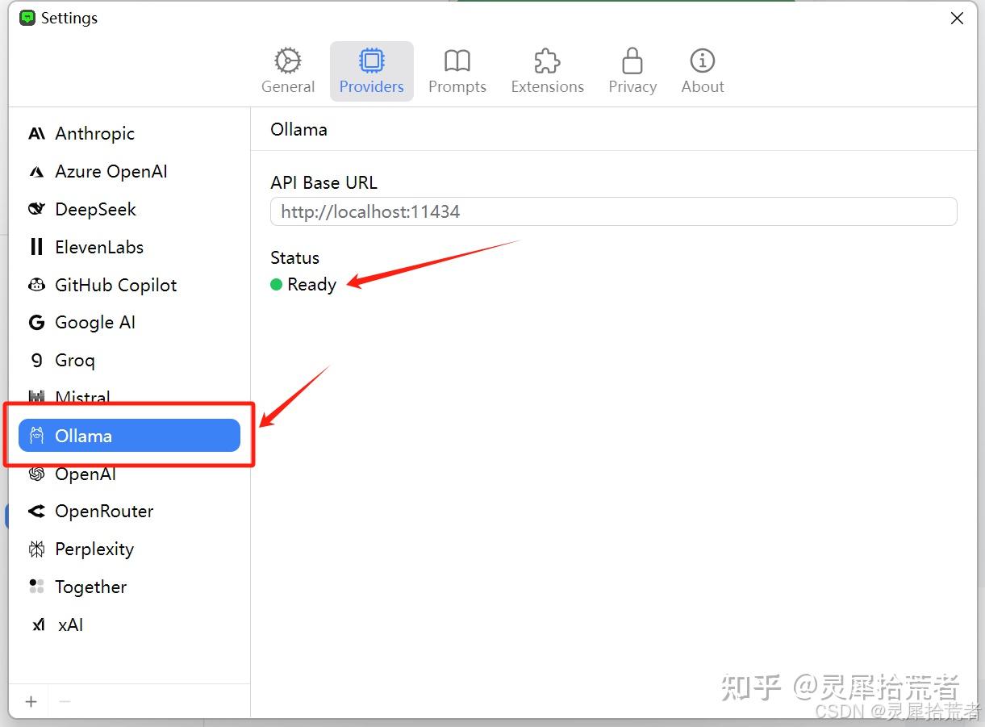Switch to the Extensions tab
Image resolution: width=985 pixels, height=727 pixels.
547,71
